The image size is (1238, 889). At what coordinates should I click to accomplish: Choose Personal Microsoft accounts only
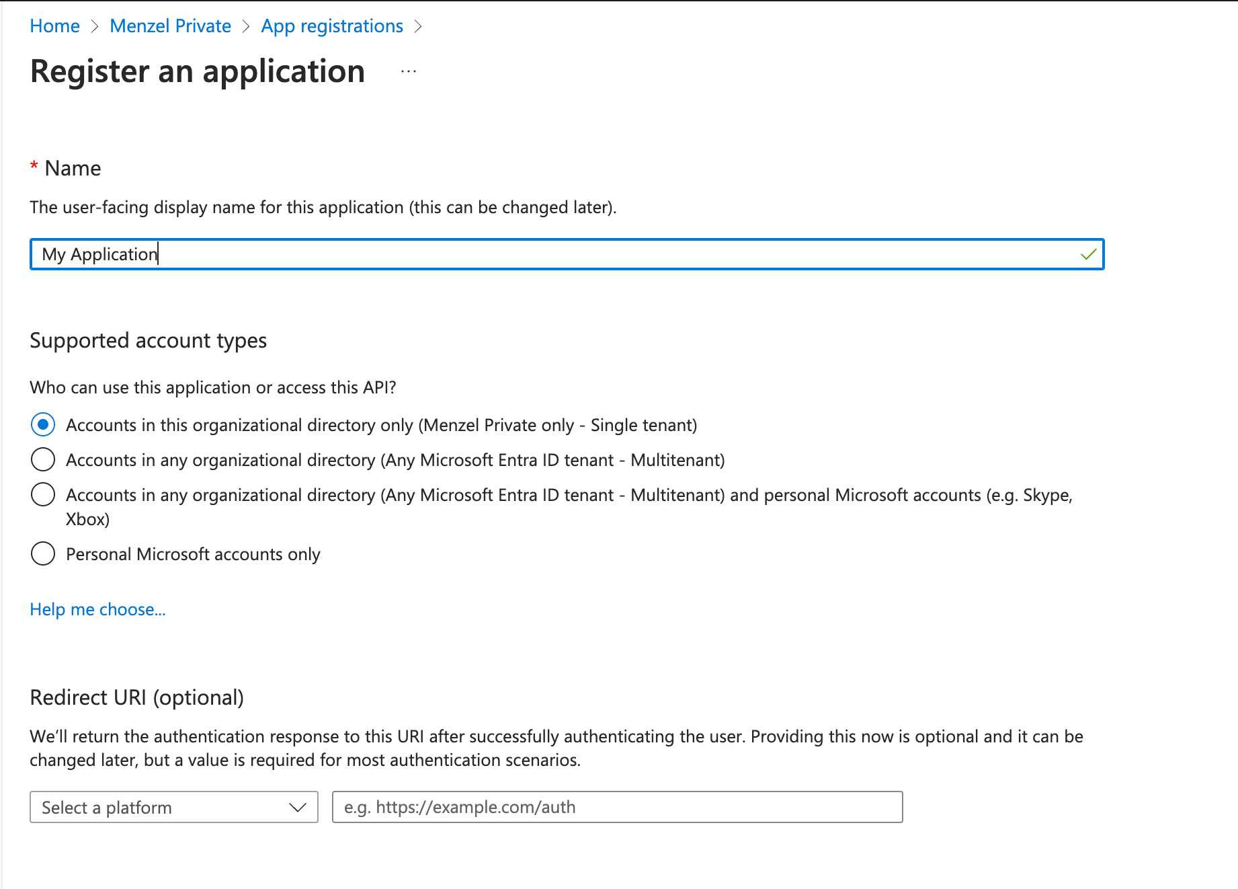[43, 554]
